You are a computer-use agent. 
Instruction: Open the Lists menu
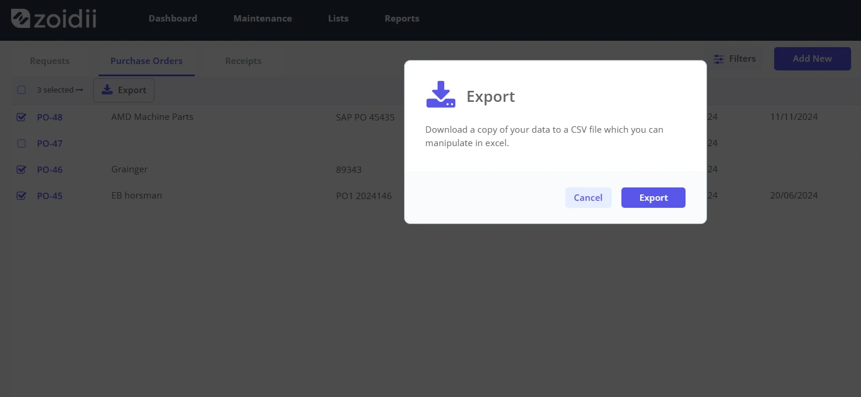[x=338, y=19]
